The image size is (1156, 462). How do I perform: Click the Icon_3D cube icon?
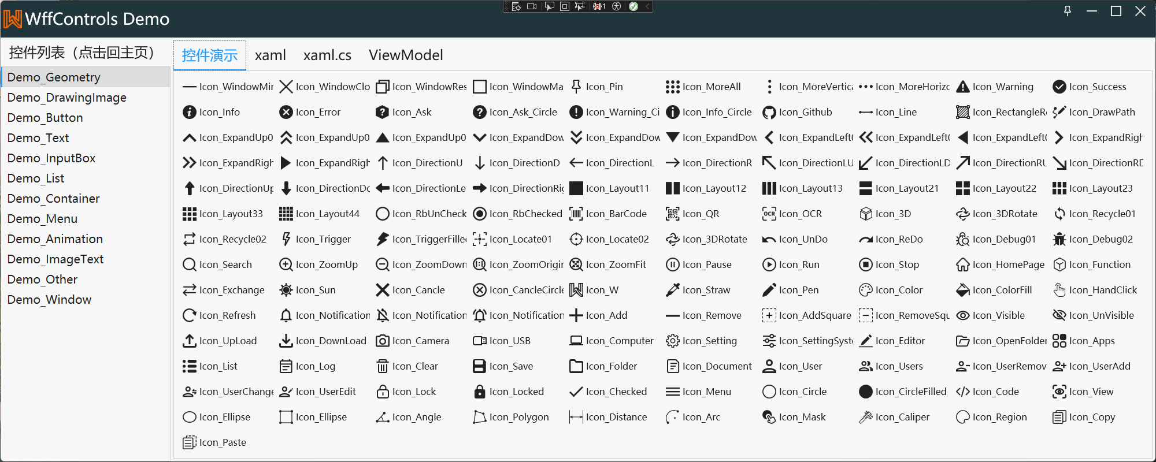[x=865, y=214]
